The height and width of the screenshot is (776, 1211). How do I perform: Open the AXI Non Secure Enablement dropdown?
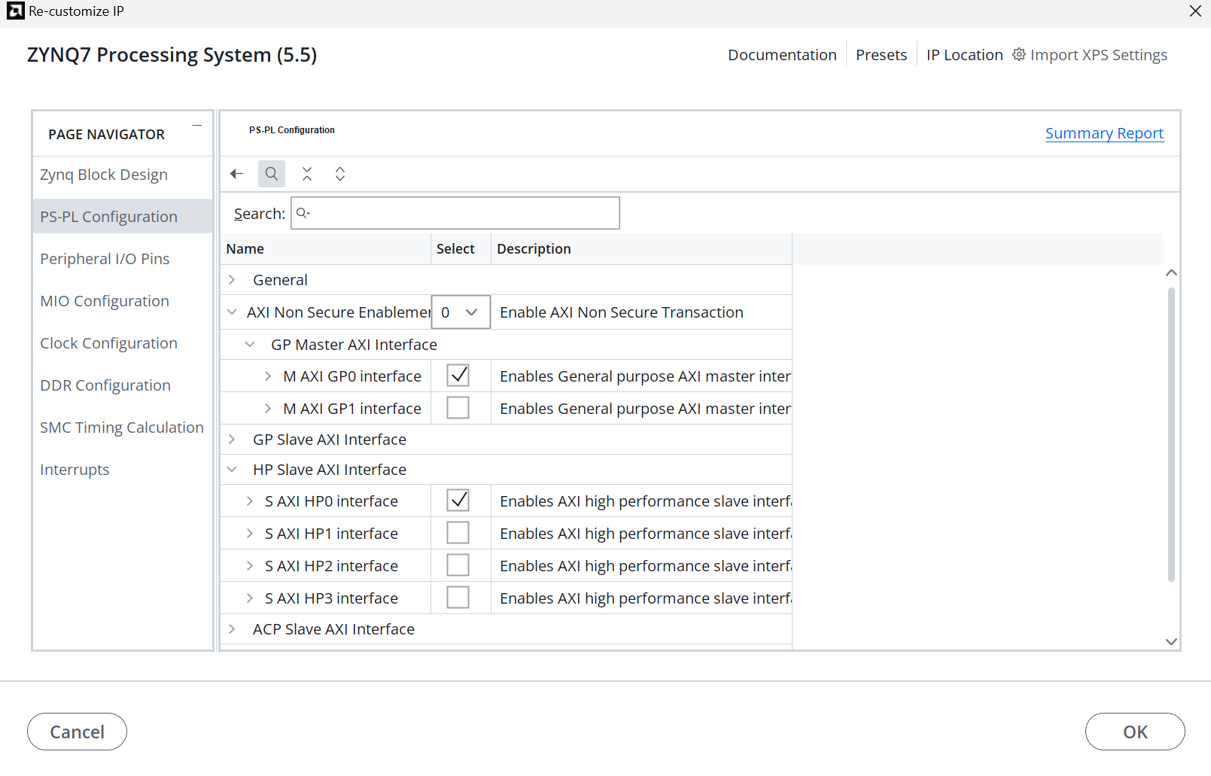point(461,312)
